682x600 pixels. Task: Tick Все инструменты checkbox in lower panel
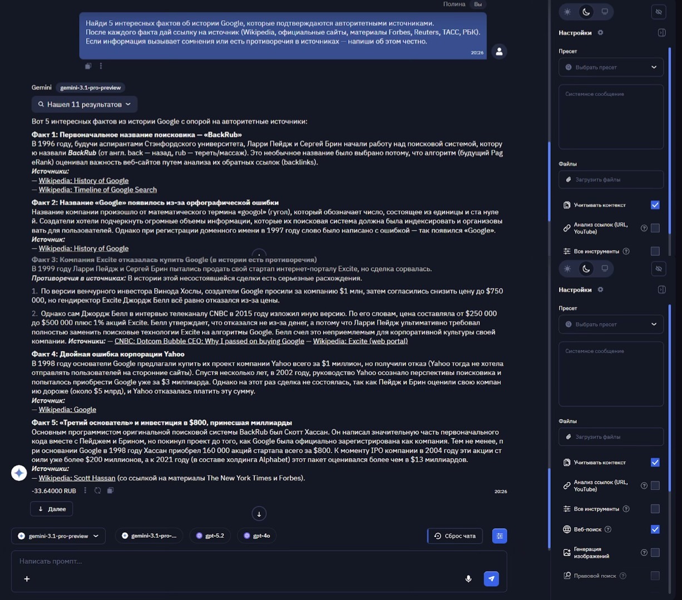tap(655, 509)
